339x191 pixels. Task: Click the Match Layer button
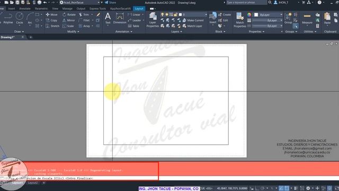tap(192, 26)
